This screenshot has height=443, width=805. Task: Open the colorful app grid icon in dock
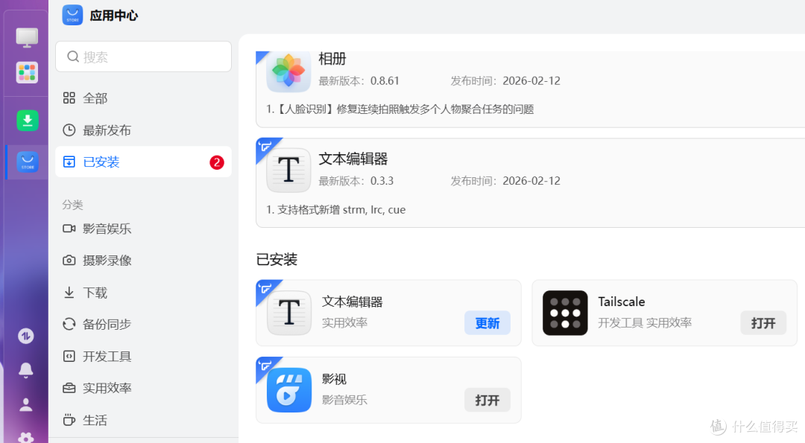point(27,72)
